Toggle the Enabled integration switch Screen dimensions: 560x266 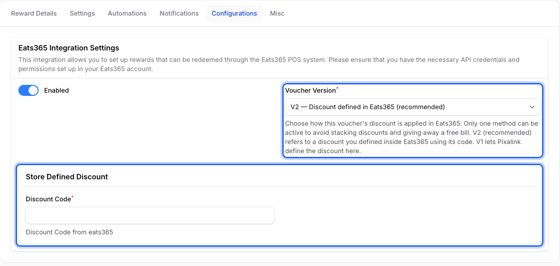(29, 90)
